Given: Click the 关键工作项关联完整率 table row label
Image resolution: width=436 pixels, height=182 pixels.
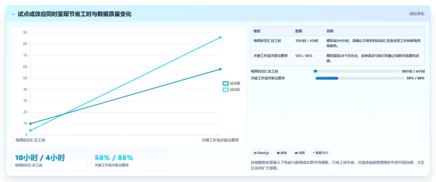Looking at the screenshot, I should 271,56.
